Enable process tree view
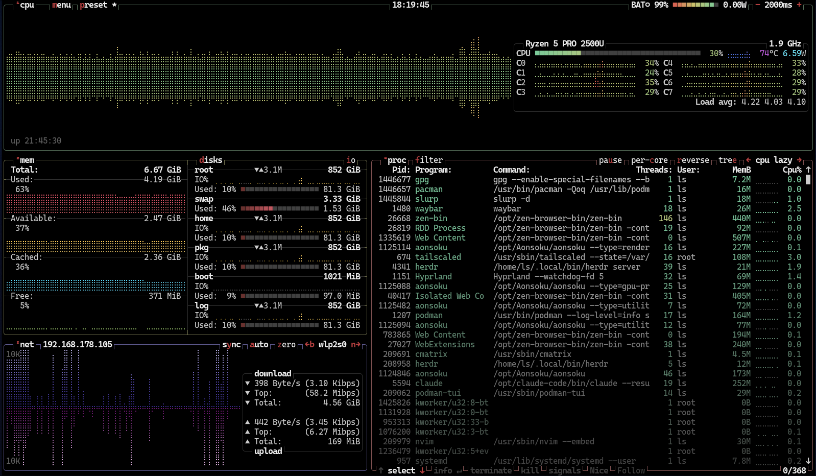Viewport: 816px width, 476px height. tap(728, 160)
